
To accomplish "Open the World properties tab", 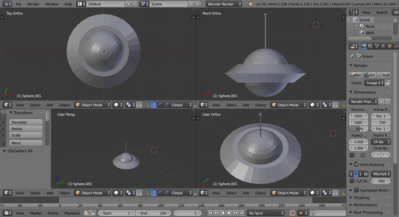I will click(x=383, y=46).
